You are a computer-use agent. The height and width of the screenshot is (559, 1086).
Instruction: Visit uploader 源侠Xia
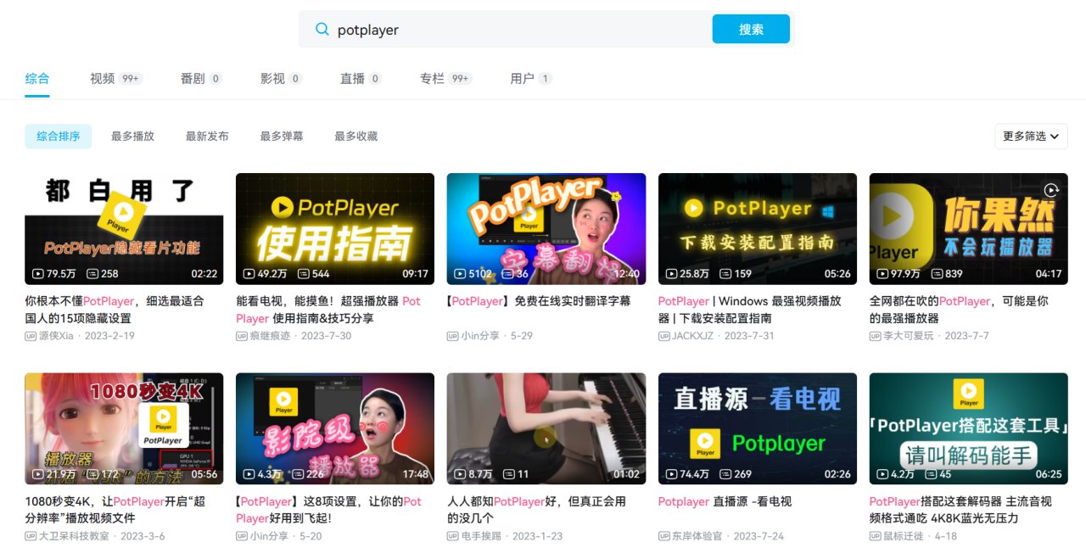(56, 336)
